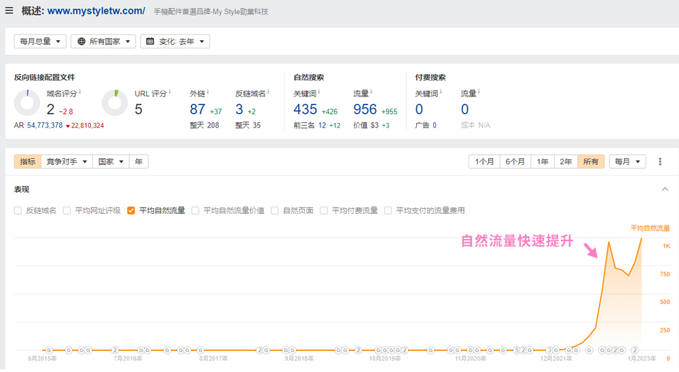Enable the 平均自然流量价值 checkbox
Image resolution: width=679 pixels, height=372 pixels.
tap(196, 210)
